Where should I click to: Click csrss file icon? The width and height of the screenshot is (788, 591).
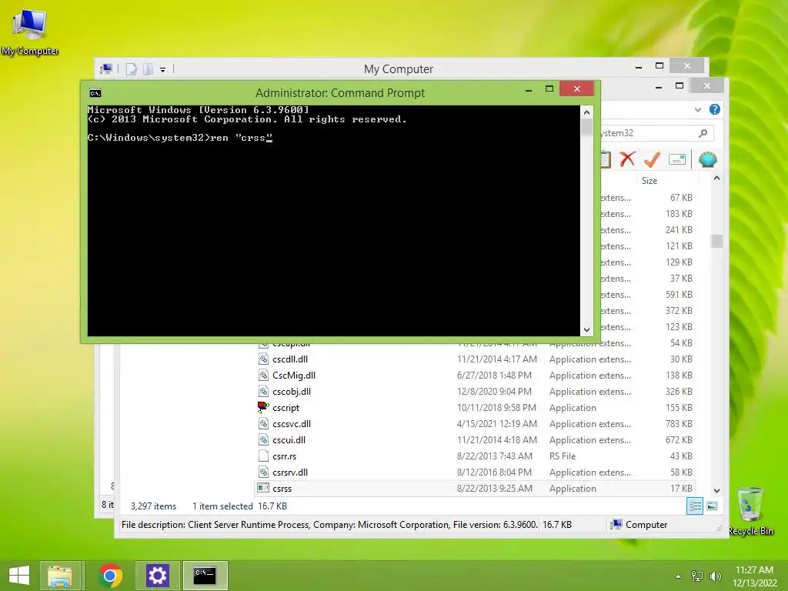click(x=263, y=488)
